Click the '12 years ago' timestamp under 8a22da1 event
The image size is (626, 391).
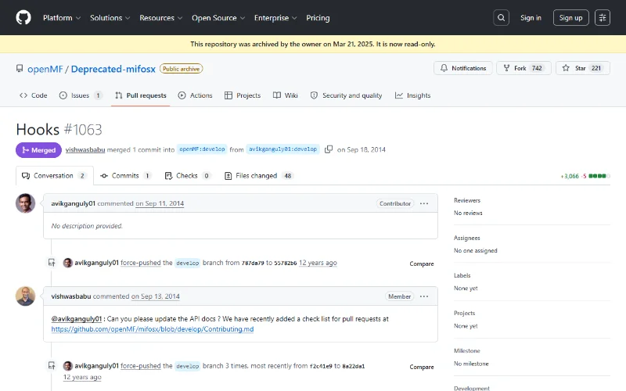coord(82,377)
